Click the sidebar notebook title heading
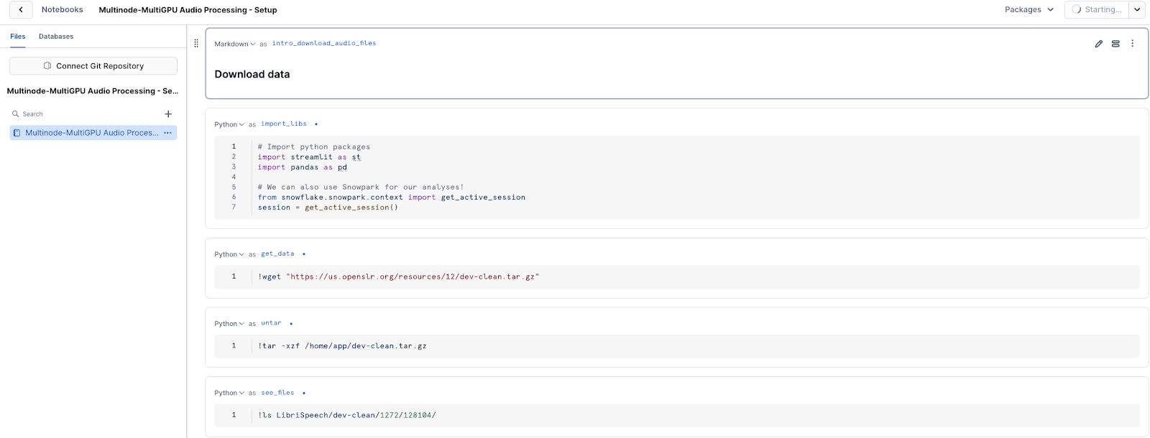The image size is (1150, 438). click(x=93, y=91)
